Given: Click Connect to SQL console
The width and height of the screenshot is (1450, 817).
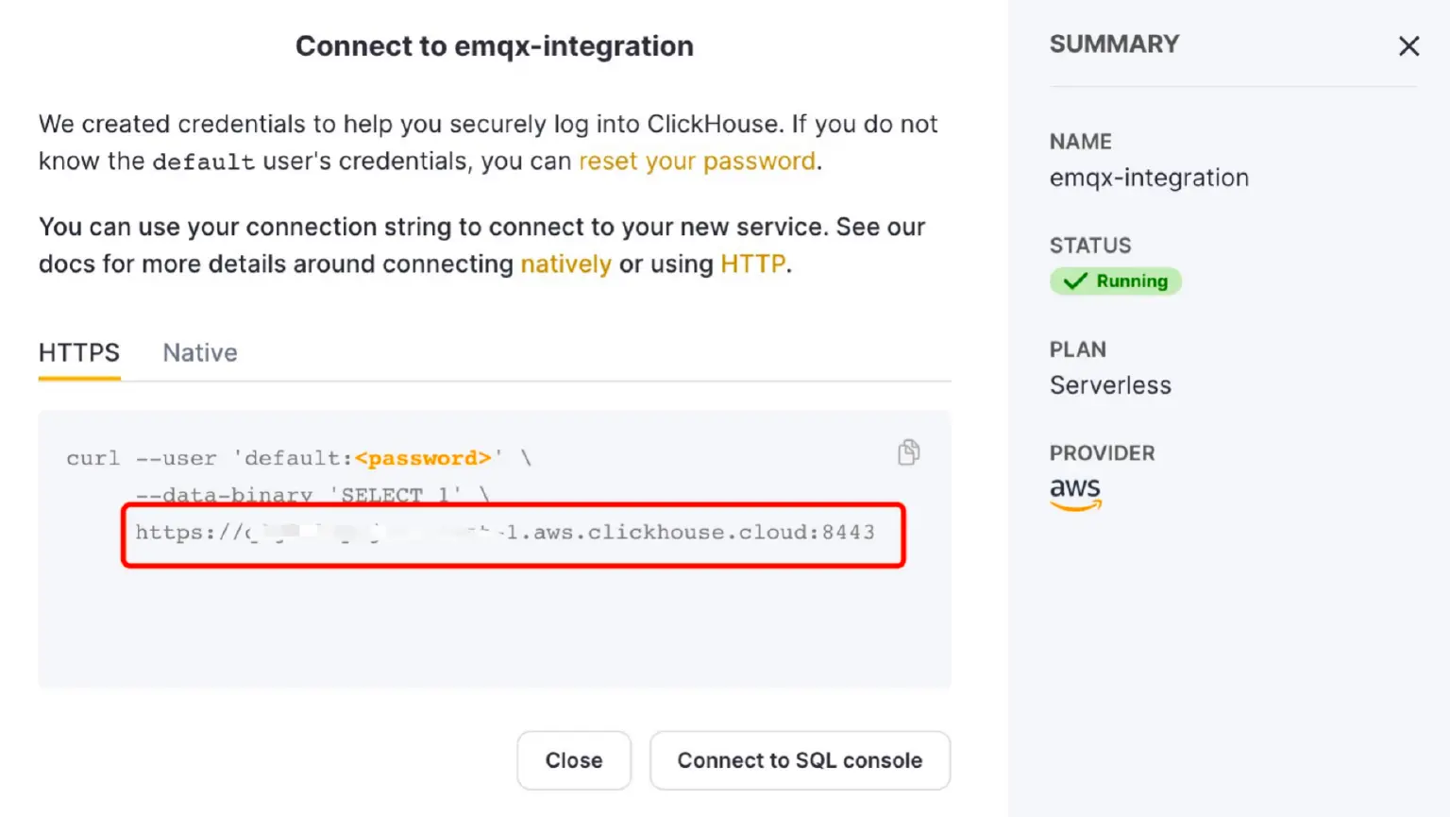Looking at the screenshot, I should [800, 760].
